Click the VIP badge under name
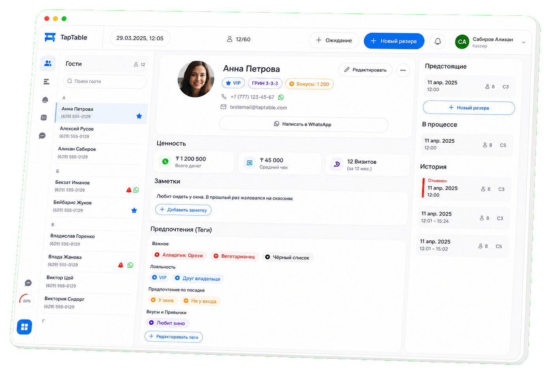The width and height of the screenshot is (550, 374). click(x=233, y=83)
